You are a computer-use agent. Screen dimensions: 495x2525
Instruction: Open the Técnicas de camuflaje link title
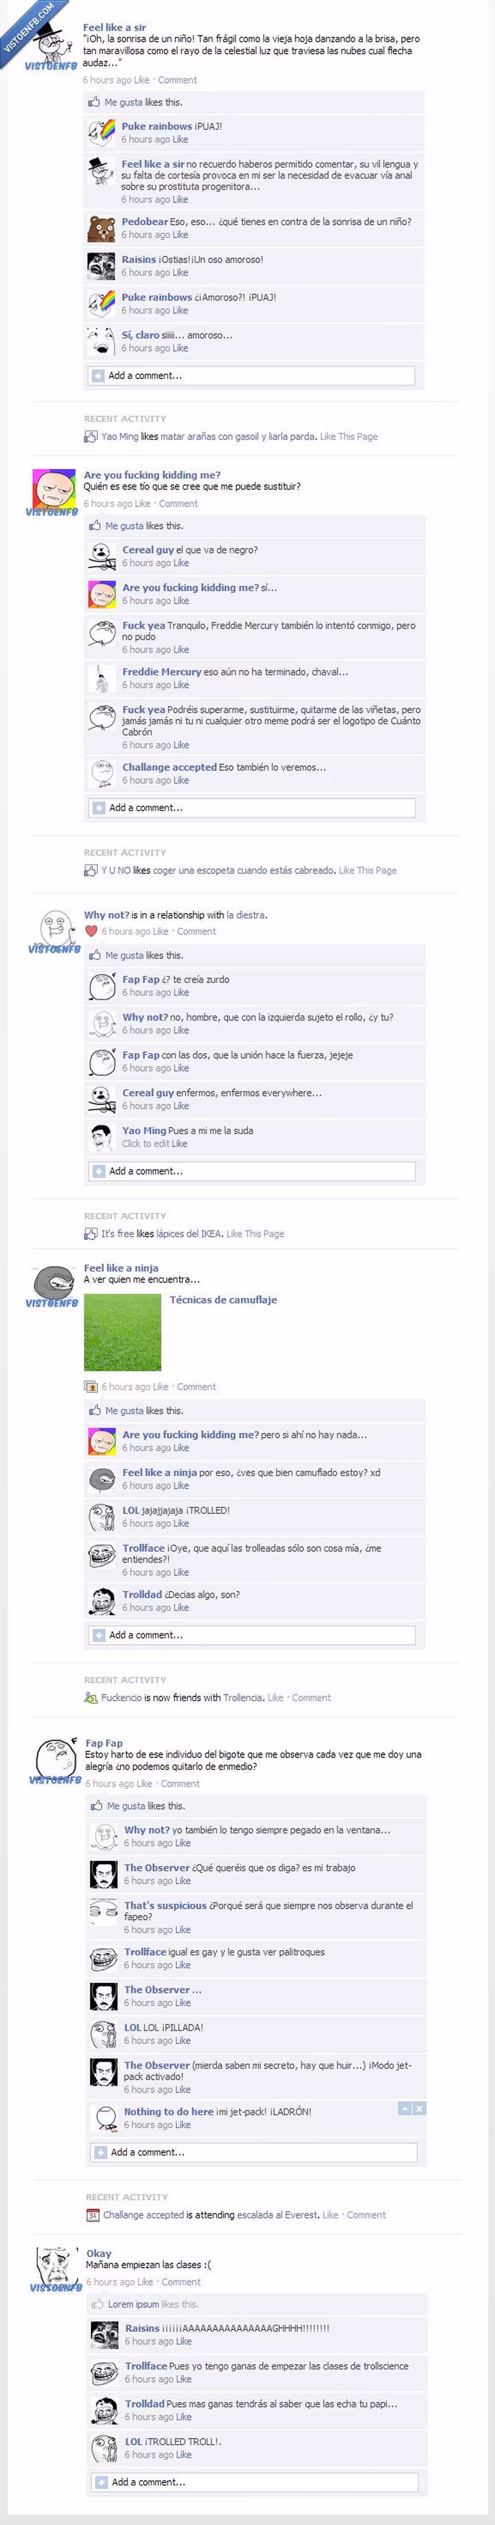coord(223,1300)
